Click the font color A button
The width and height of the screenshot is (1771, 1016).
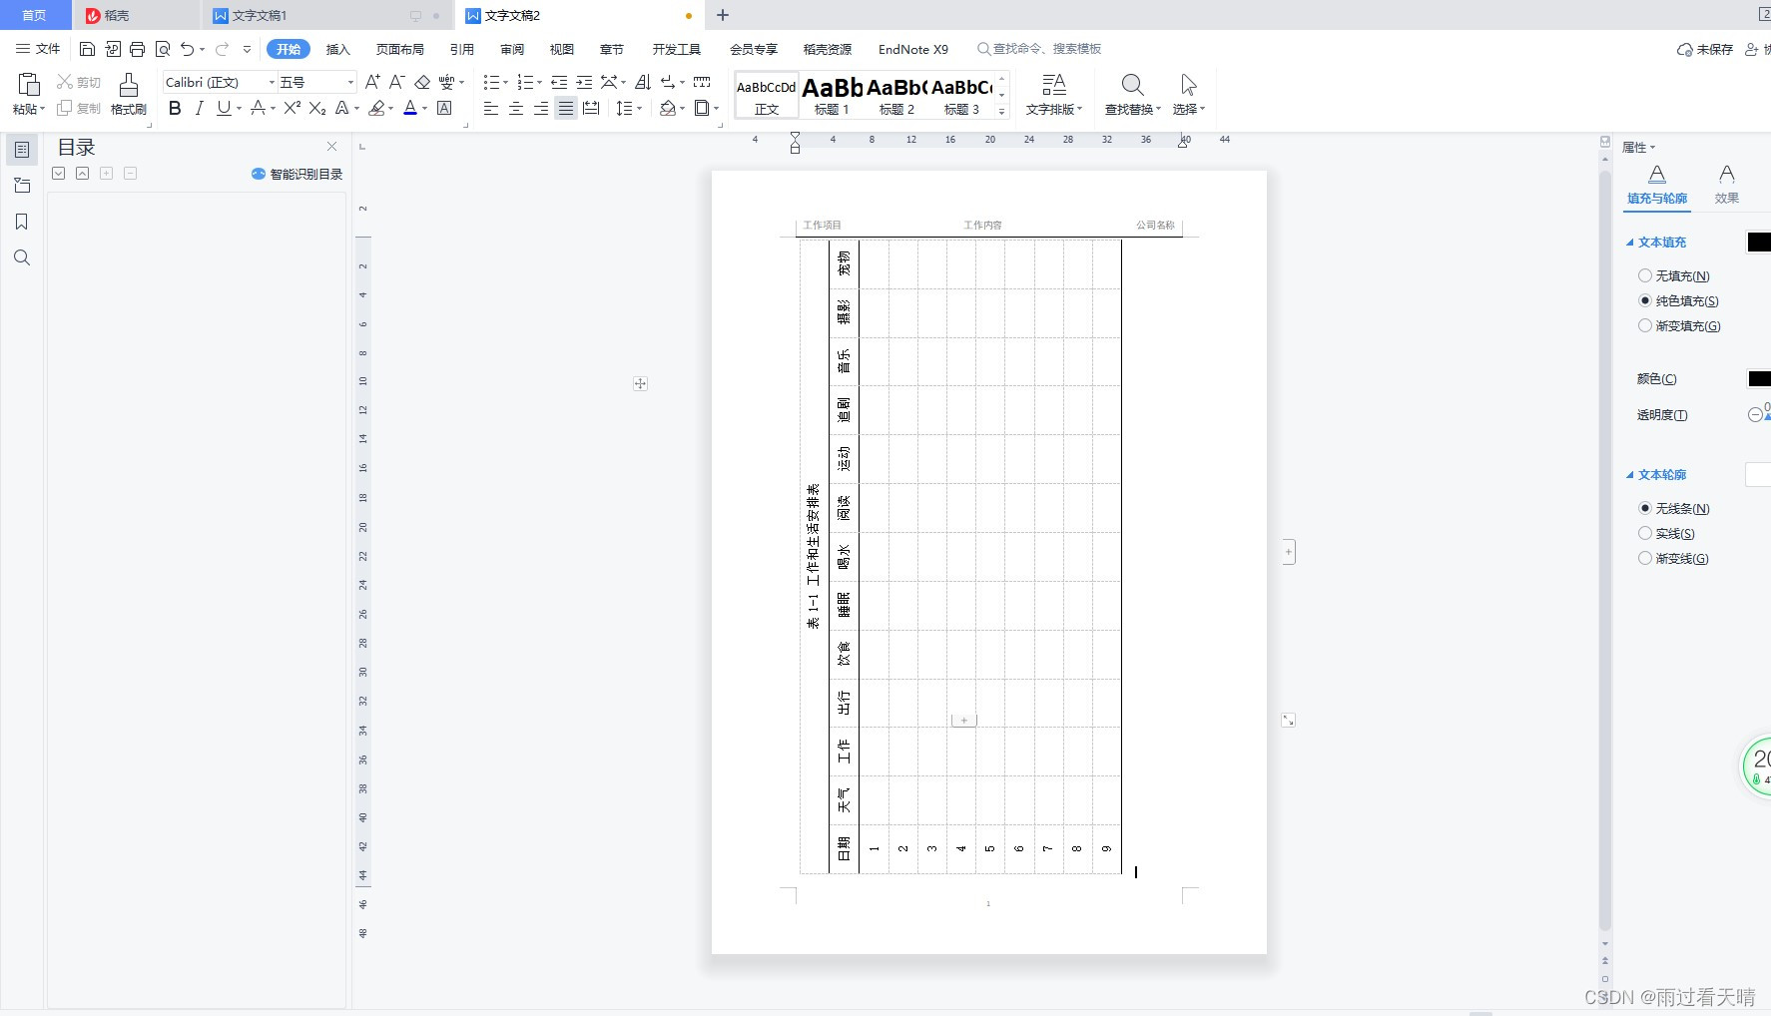[x=410, y=109]
